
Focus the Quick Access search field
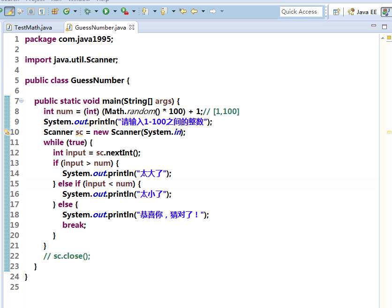click(x=301, y=12)
